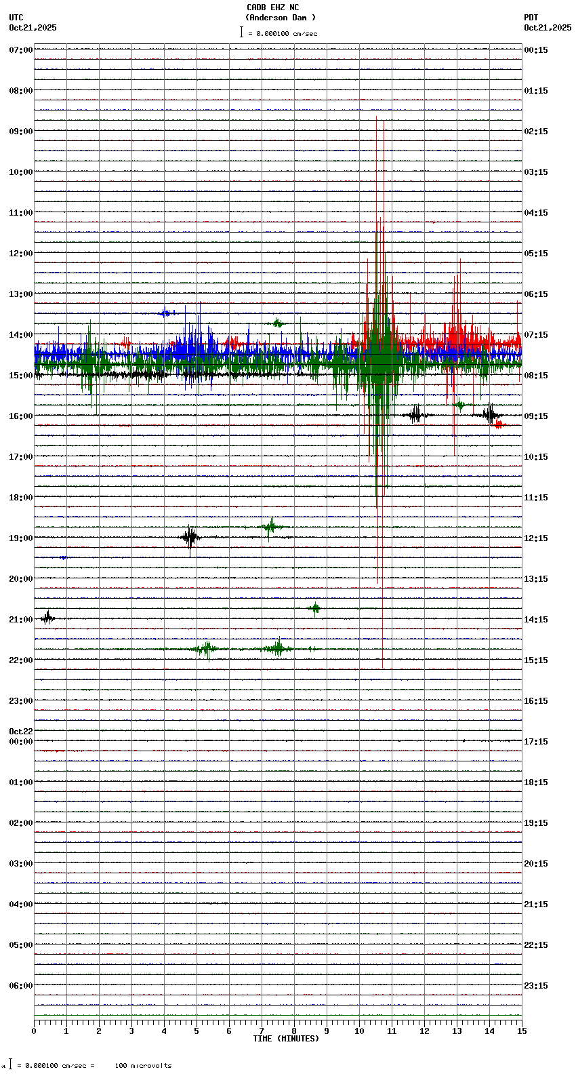
Task: Click the black wave burst on the 19:00 trace
Action: (190, 538)
